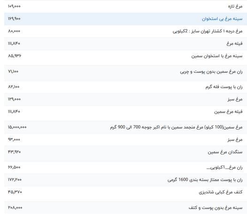Click the price ۶۶,۵۰۰
247x214 pixels.
point(14,167)
